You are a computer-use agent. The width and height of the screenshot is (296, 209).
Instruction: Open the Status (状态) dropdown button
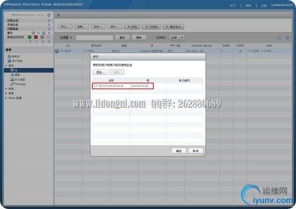point(132,27)
